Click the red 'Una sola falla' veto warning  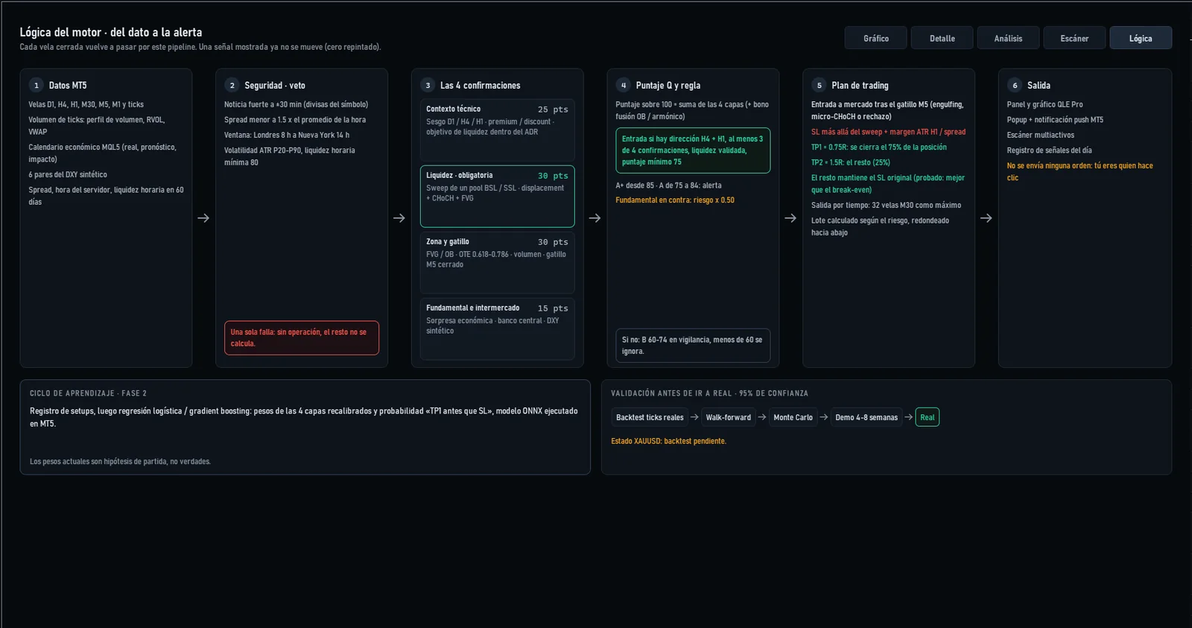coord(302,338)
